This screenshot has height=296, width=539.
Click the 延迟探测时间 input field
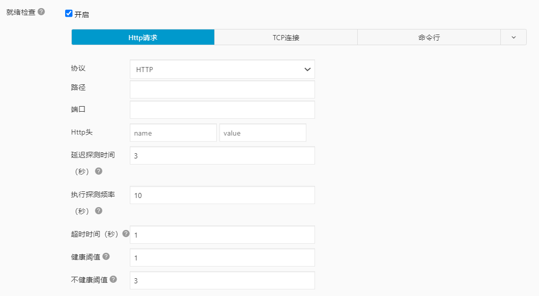pyautogui.click(x=222, y=155)
